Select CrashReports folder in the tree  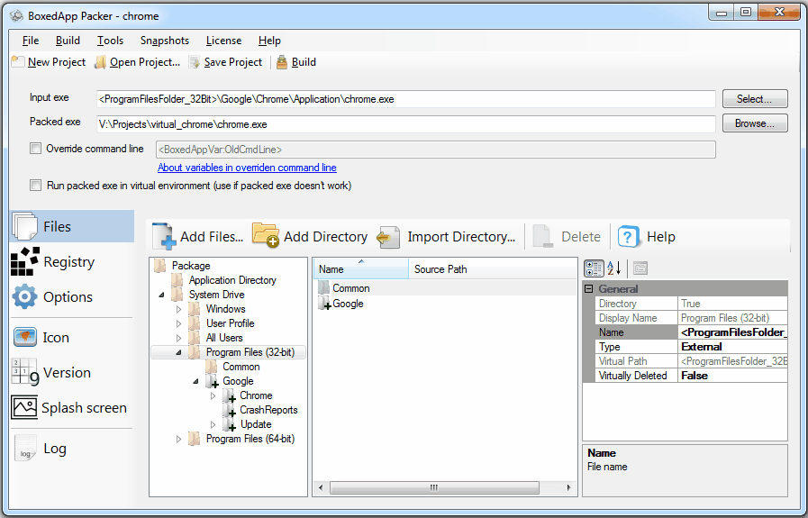tap(268, 410)
